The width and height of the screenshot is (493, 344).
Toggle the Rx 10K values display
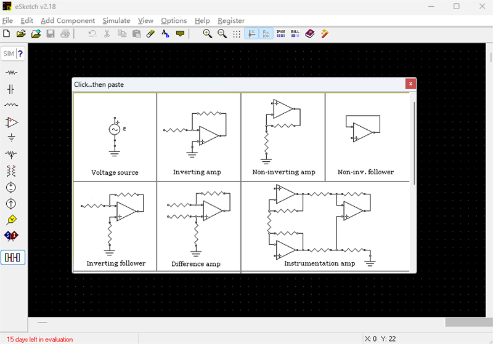266,34
